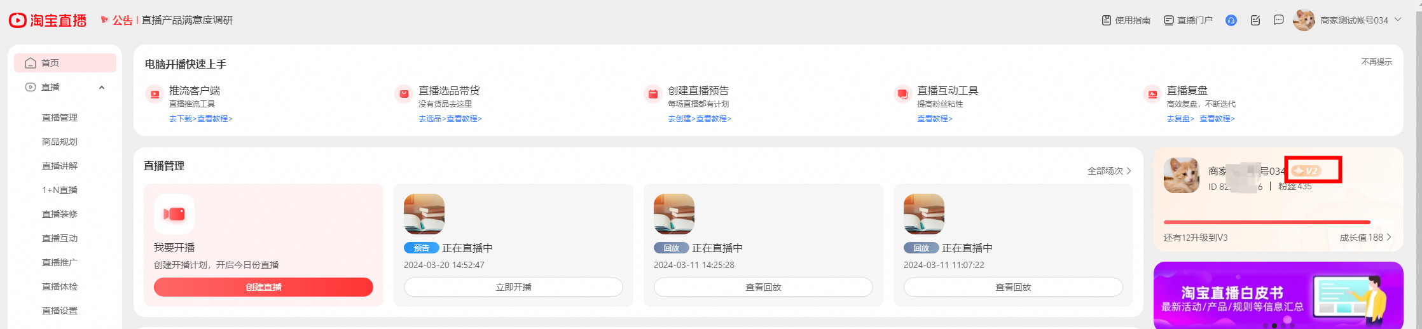Screen dimensions: 1422x329
Task: Expand 全部场次 with its chevron
Action: click(1129, 171)
